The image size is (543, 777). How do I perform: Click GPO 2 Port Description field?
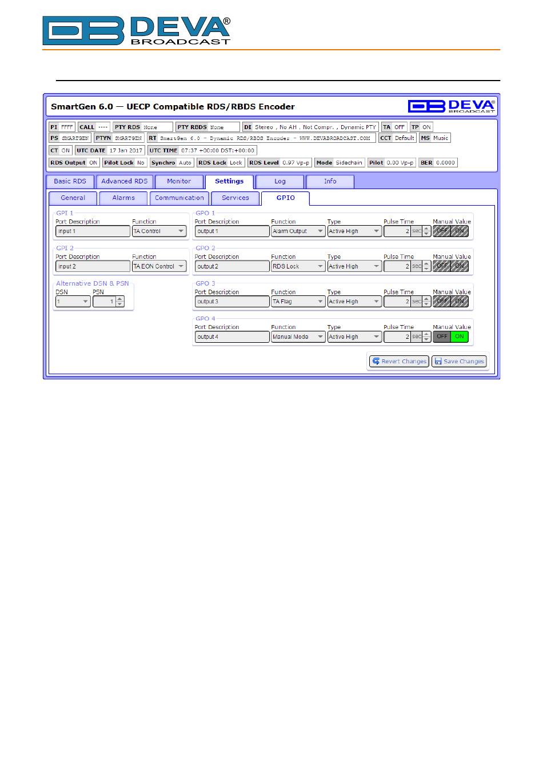click(232, 266)
